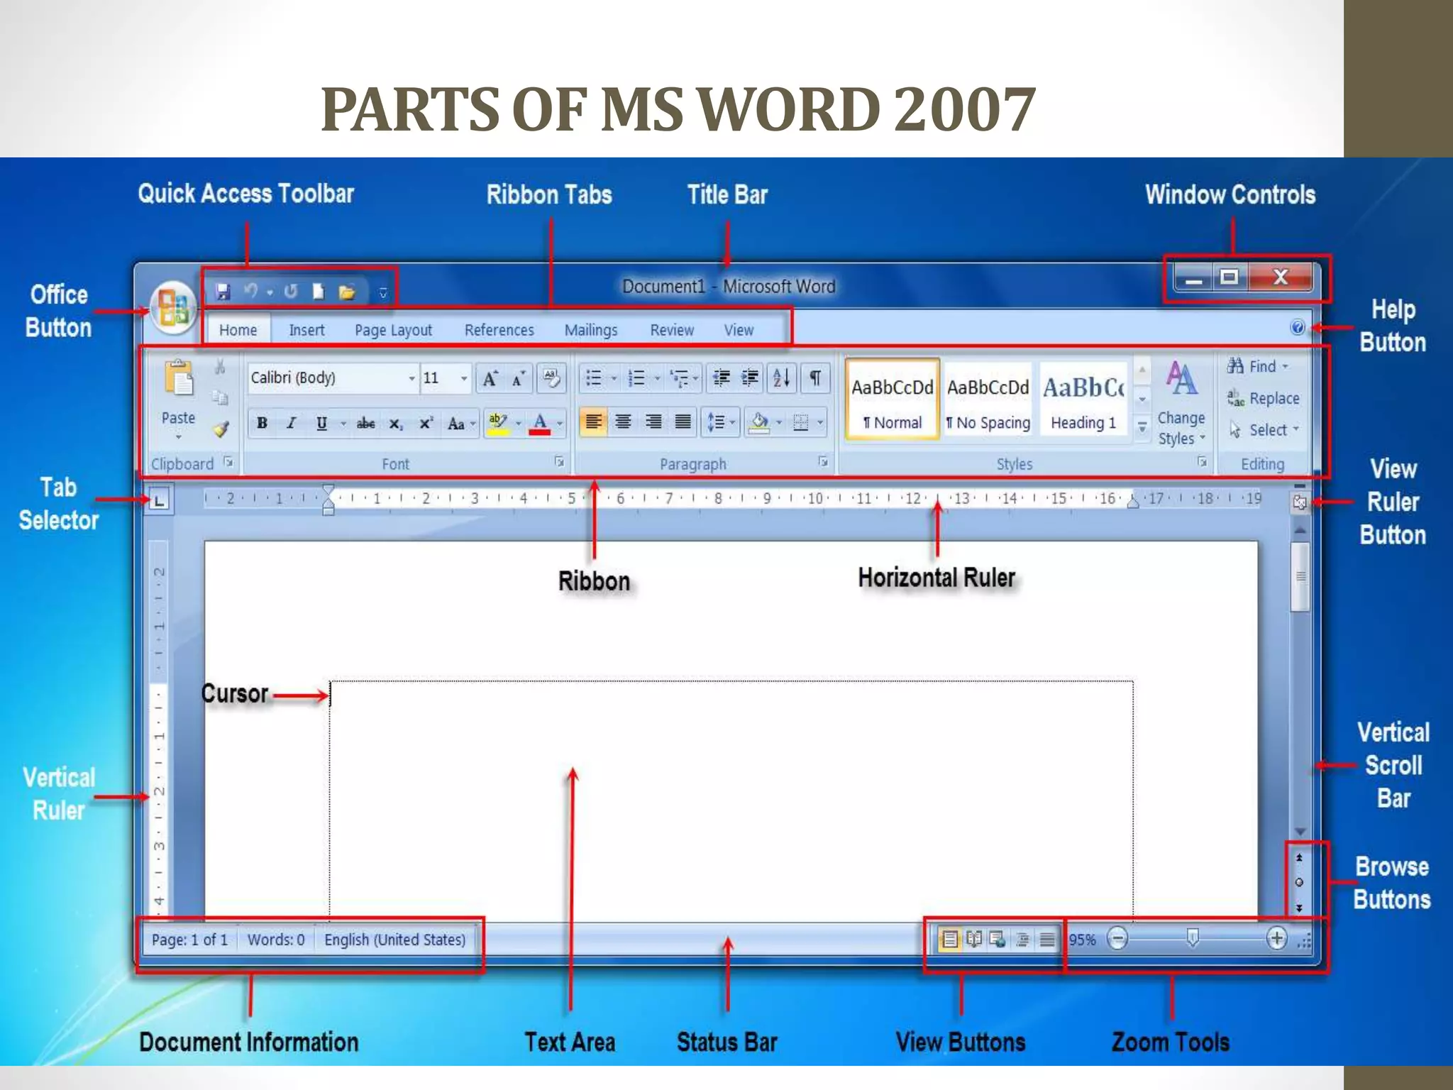Apply the yellow text highlight color
Viewport: 1453px width, 1090px height.
point(499,424)
